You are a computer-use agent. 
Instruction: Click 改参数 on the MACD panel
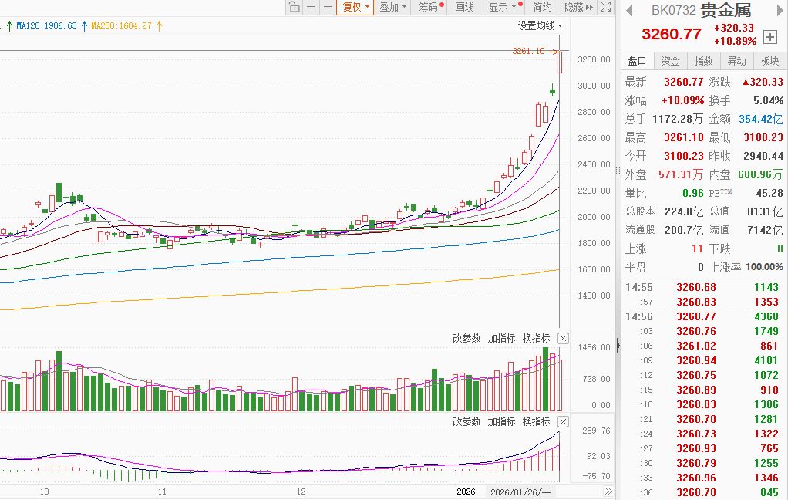pos(466,421)
